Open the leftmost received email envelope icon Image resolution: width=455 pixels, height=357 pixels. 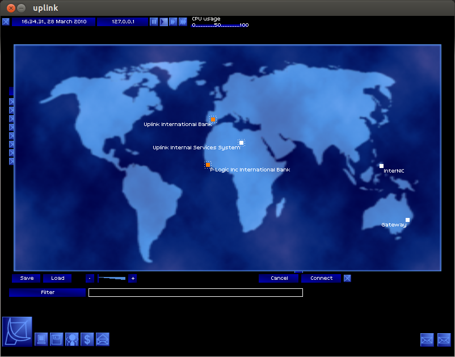pyautogui.click(x=427, y=340)
